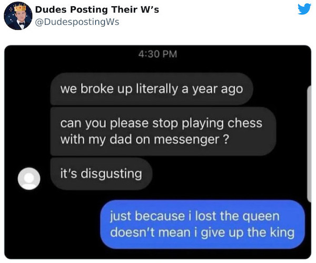Click the 'we broke up literally a year ago' message
316x263 pixels.
click(x=152, y=89)
